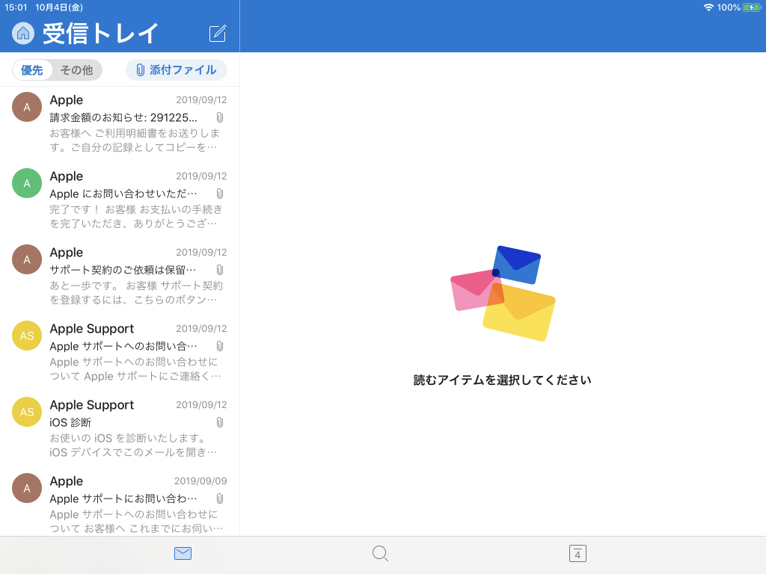Tap avatar A of the 請求金額 email

[27, 107]
